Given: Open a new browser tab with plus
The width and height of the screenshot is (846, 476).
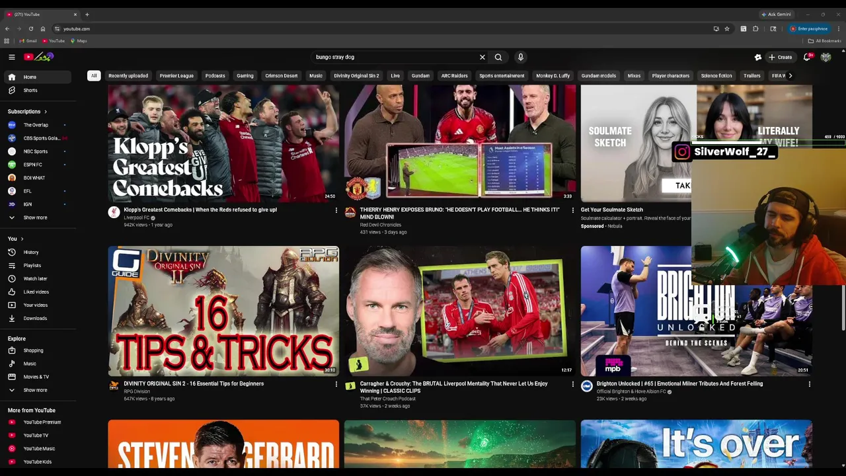Looking at the screenshot, I should (x=87, y=15).
